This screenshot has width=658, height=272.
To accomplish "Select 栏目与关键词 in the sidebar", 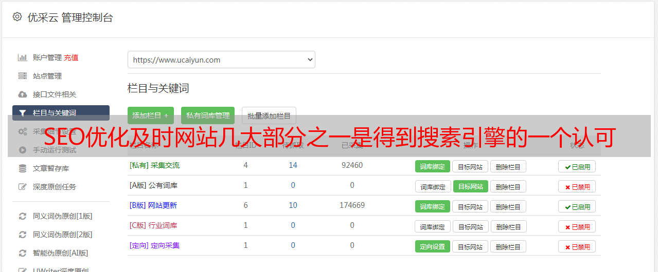I will coord(61,113).
